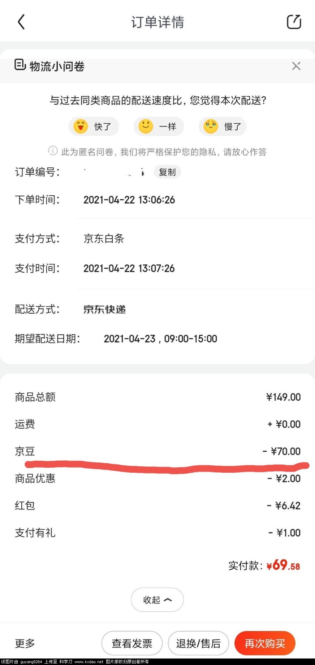
Task: Select the smiley emoji for same
Action: (x=146, y=126)
